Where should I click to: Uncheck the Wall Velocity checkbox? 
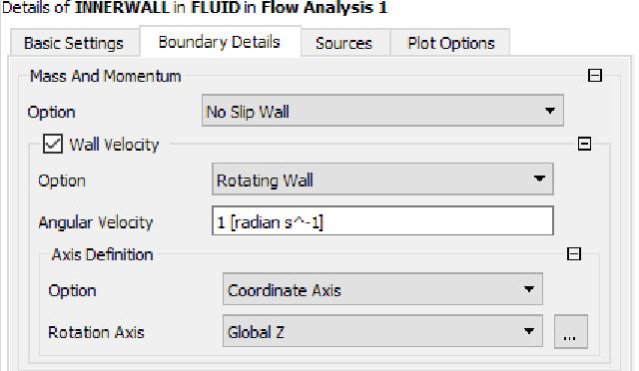point(53,144)
